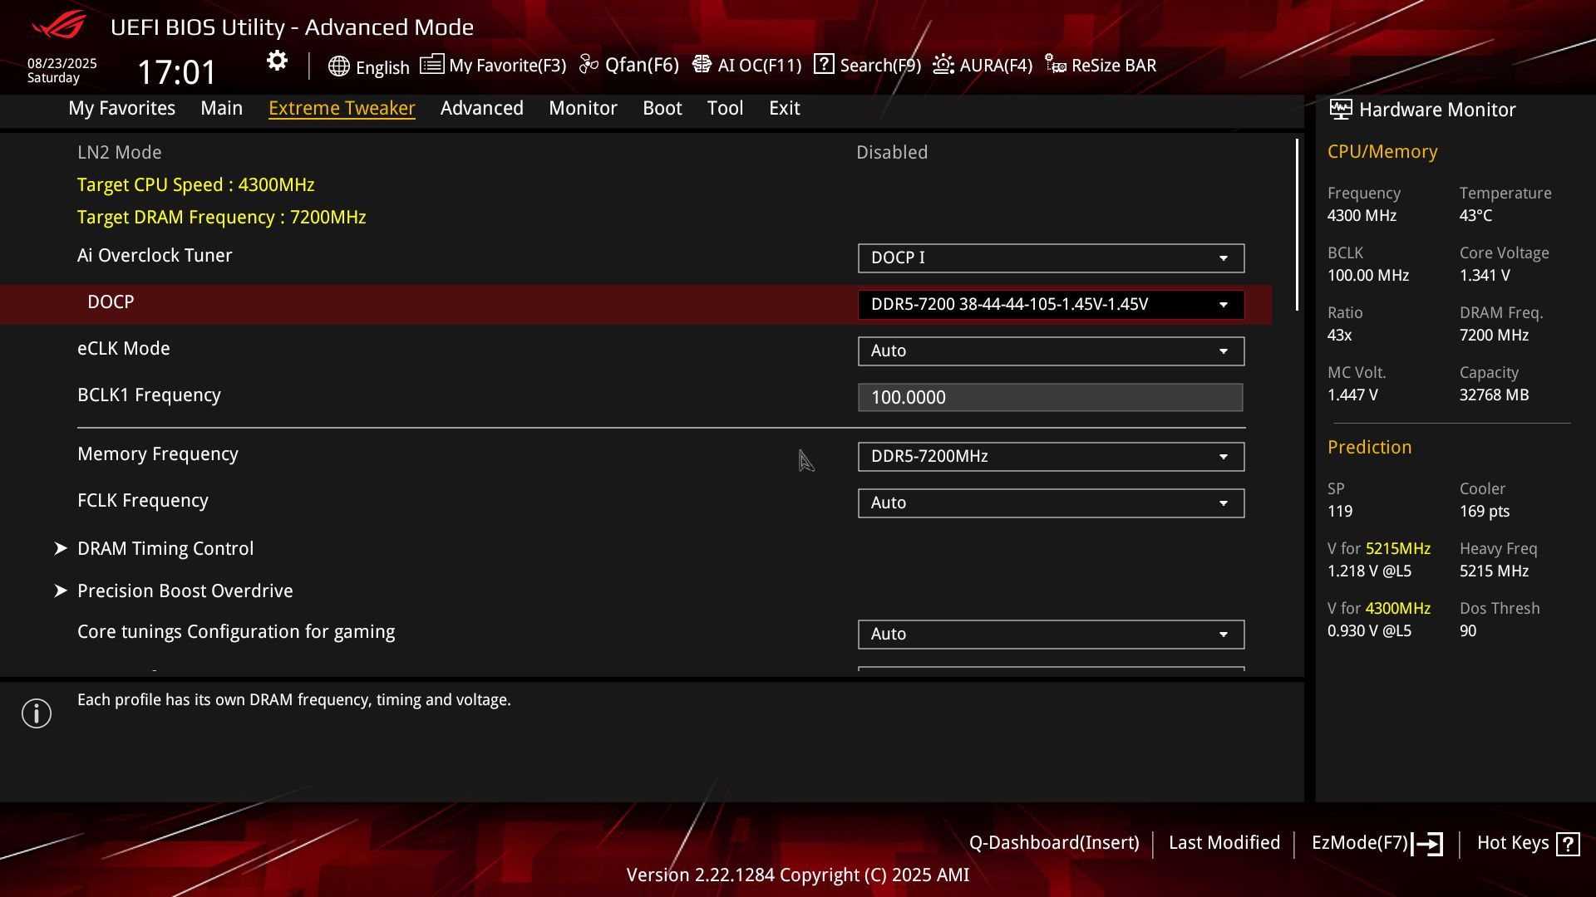This screenshot has width=1596, height=897.
Task: Open My Favorite(F3)
Action: [x=493, y=65]
